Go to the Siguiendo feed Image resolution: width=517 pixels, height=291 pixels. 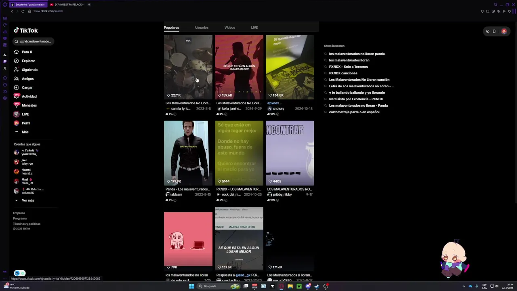coord(25,70)
